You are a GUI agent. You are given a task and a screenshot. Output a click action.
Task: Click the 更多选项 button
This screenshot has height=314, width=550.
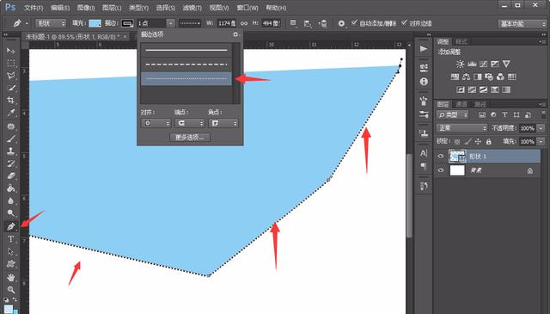pyautogui.click(x=190, y=138)
